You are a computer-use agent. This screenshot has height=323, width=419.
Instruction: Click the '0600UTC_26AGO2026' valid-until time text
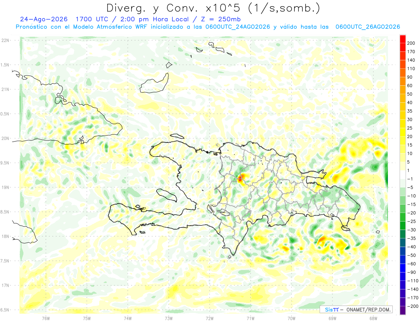(x=367, y=27)
